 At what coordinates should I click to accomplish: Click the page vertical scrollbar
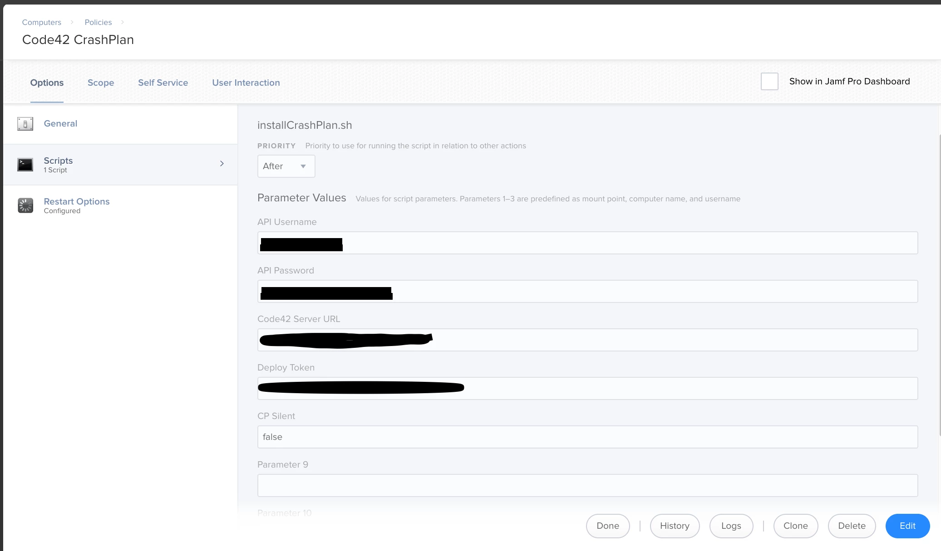point(939,285)
